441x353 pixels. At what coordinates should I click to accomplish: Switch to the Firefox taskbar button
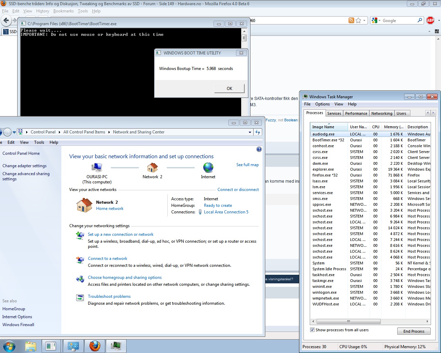95,346
